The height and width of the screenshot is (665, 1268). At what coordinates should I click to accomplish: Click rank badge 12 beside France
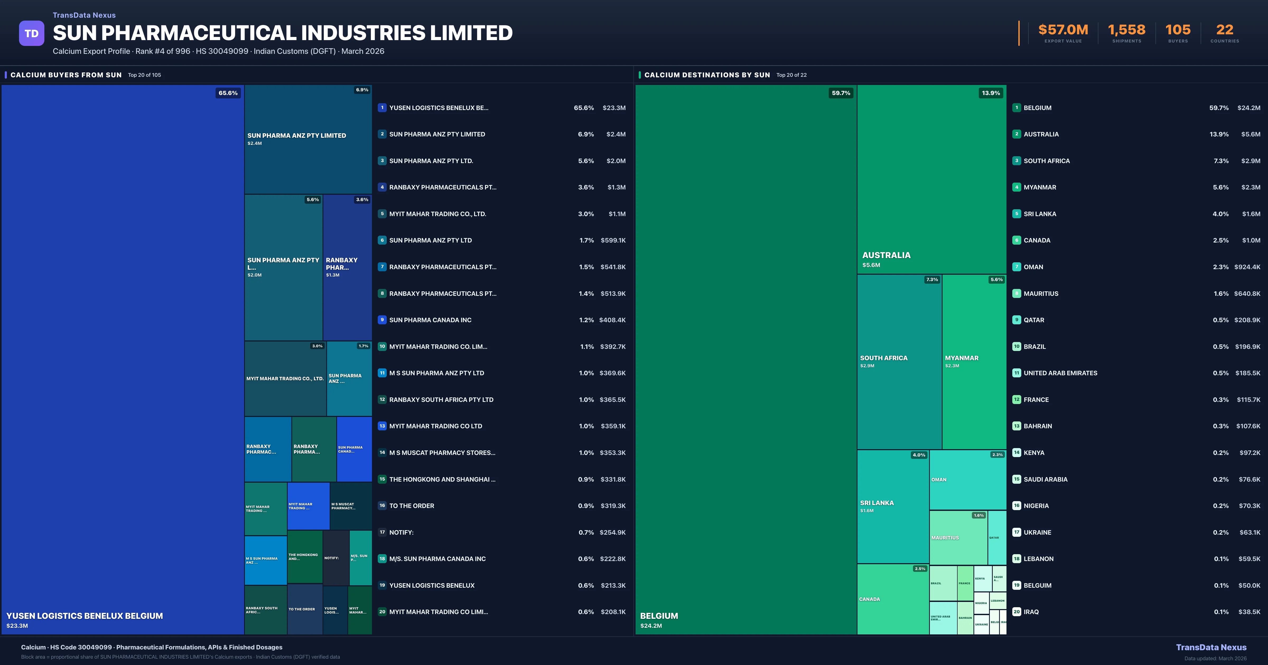[x=1017, y=399]
